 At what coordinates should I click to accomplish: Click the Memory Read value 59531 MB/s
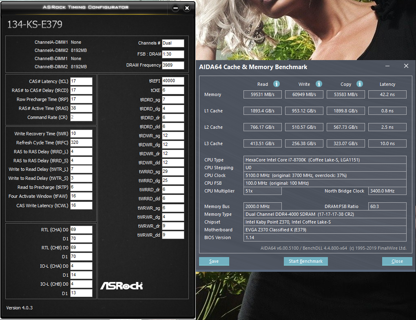coord(263,94)
